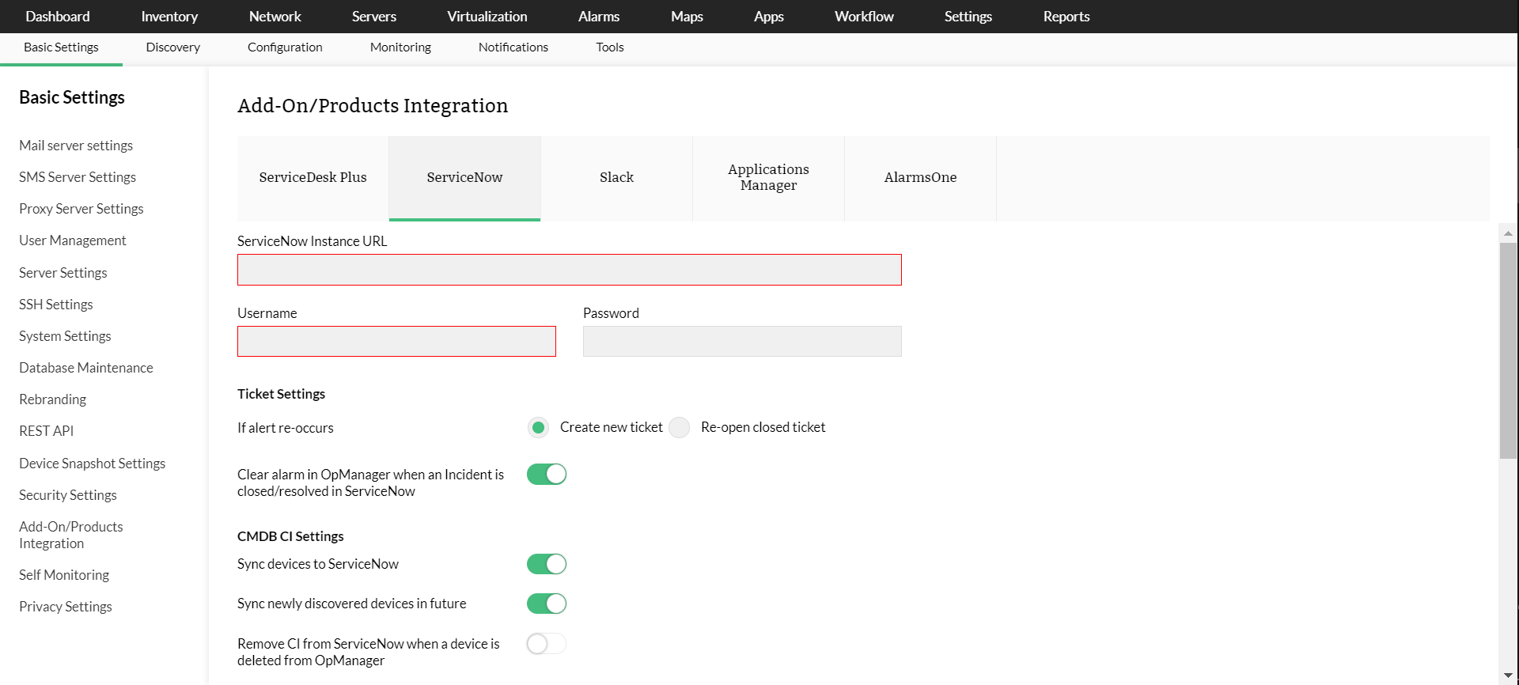Go to Discovery settings submenu
Viewport: 1519px width, 685px height.
[172, 47]
